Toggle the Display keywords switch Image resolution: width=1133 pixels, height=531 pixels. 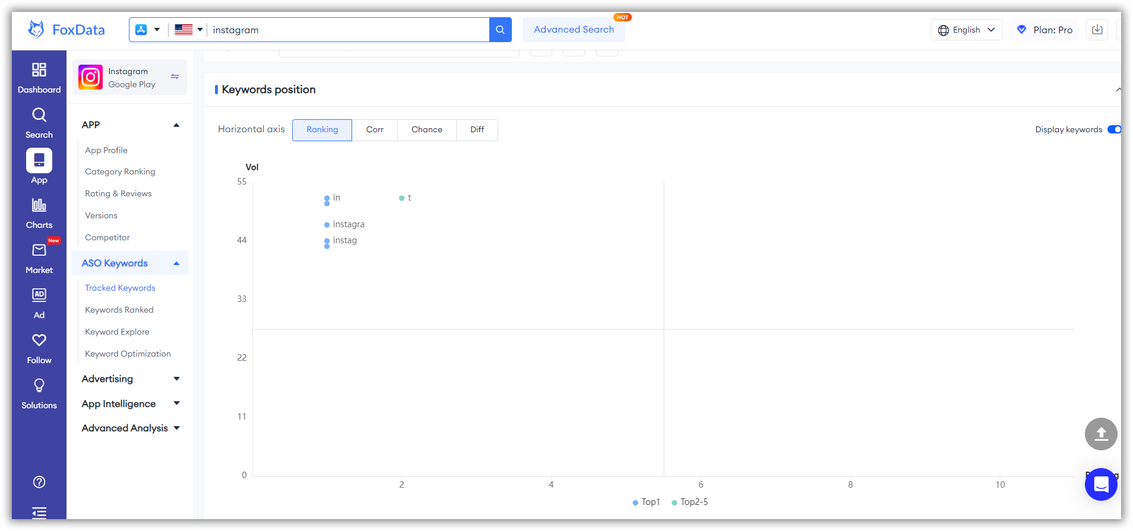tap(1114, 129)
